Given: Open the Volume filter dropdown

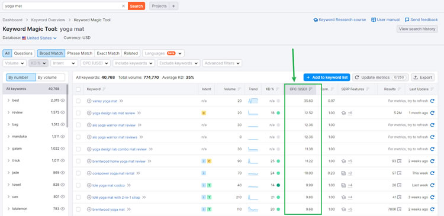Looking at the screenshot, I should pyautogui.click(x=14, y=63).
